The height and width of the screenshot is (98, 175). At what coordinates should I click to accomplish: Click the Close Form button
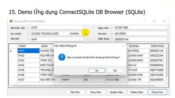[x=157, y=92]
